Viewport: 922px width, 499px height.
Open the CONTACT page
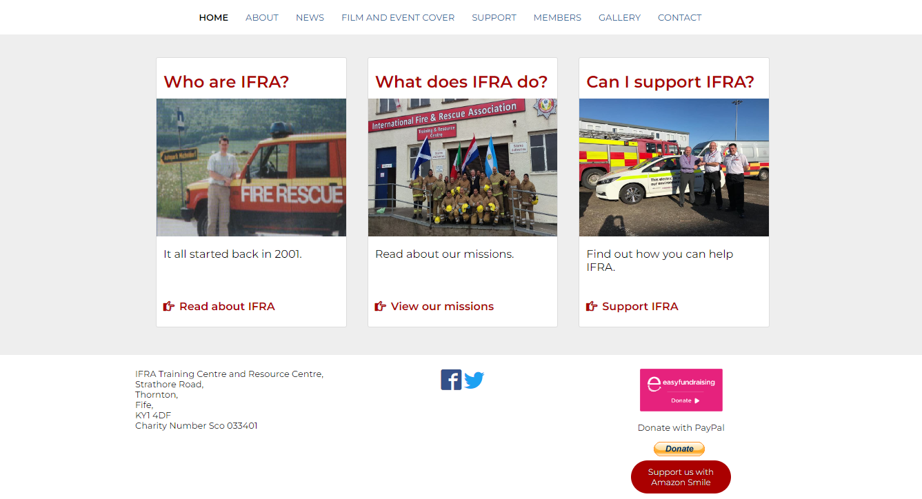[679, 17]
